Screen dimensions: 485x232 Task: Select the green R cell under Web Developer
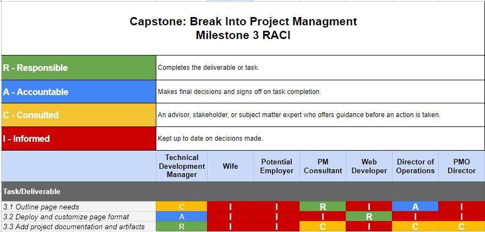(369, 217)
